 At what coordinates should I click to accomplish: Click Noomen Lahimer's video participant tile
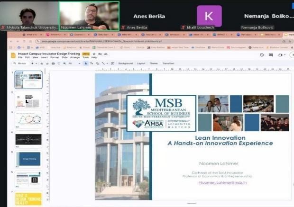88,15
